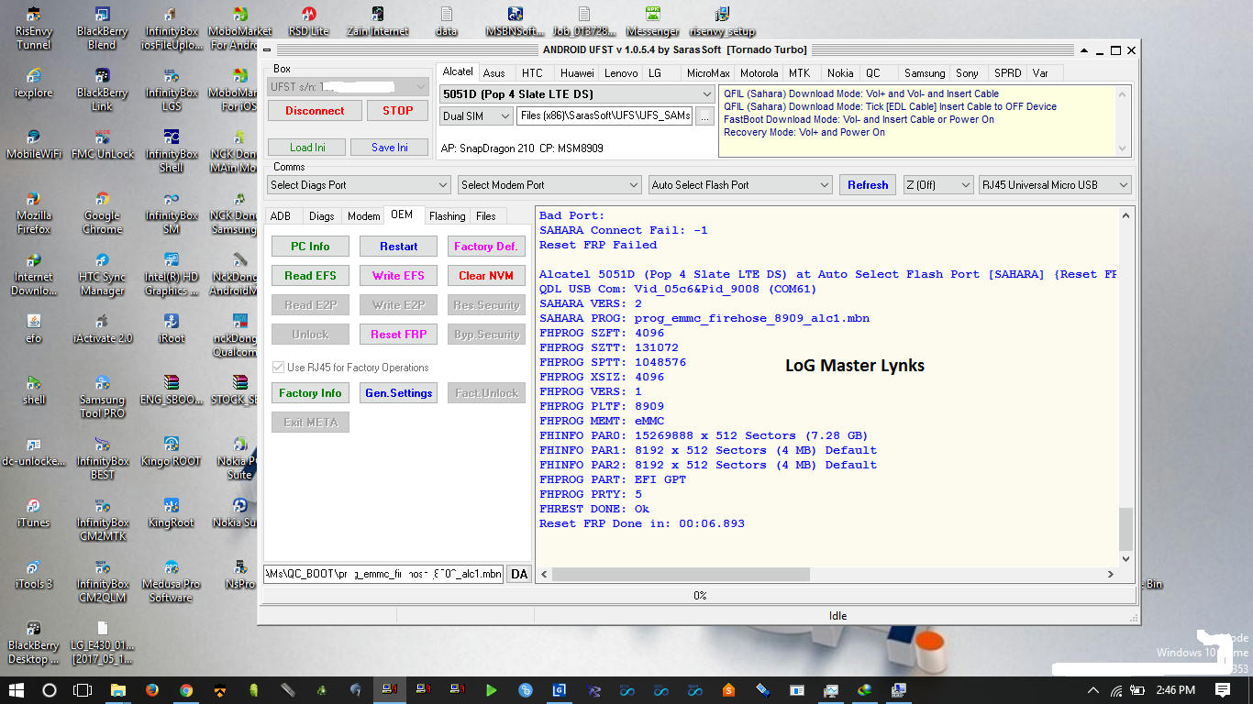Click the Gen.Settings button
1253x704 pixels.
(x=398, y=393)
